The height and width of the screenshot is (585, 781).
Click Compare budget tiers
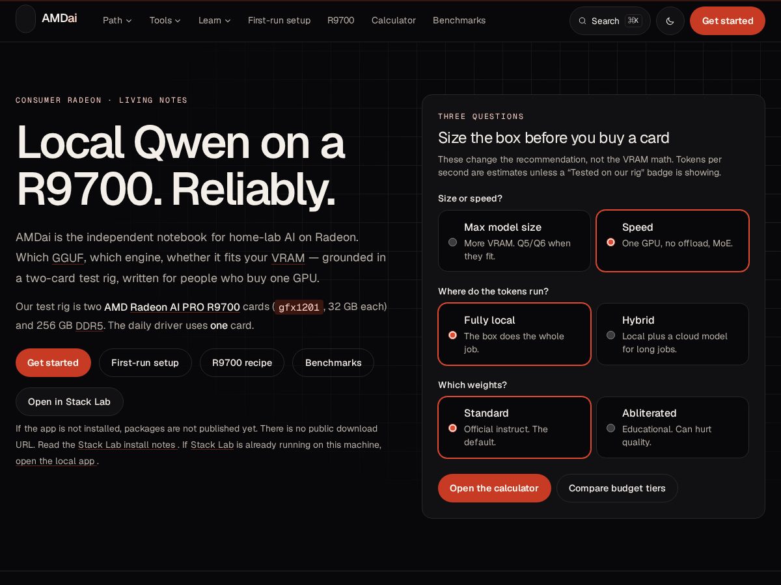tap(617, 488)
